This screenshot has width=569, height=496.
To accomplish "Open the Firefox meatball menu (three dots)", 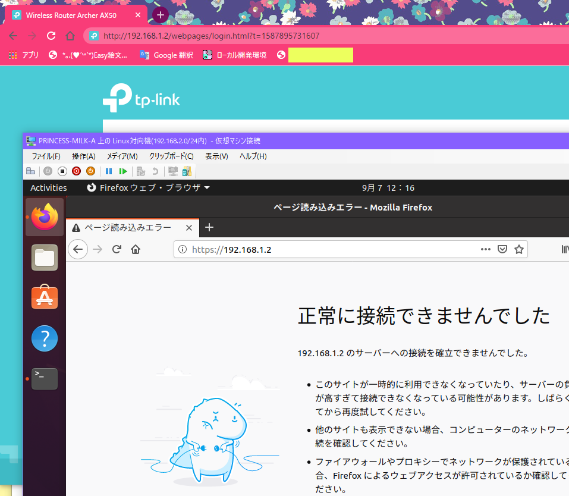I will pyautogui.click(x=486, y=249).
